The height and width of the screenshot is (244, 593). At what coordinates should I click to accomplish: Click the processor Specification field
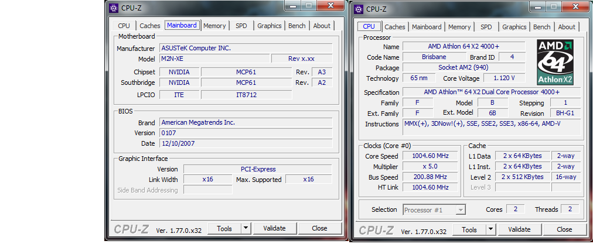(x=492, y=92)
